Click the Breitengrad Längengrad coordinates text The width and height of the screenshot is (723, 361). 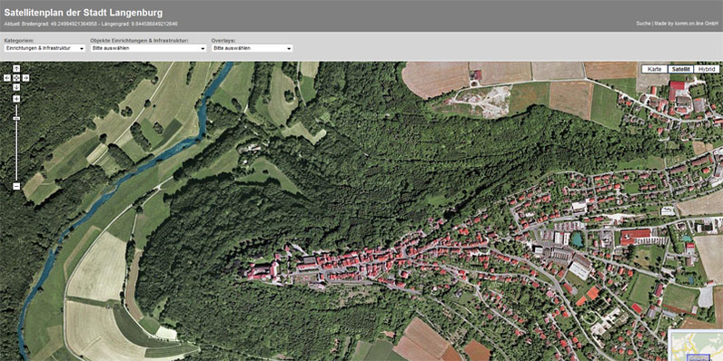coord(91,24)
